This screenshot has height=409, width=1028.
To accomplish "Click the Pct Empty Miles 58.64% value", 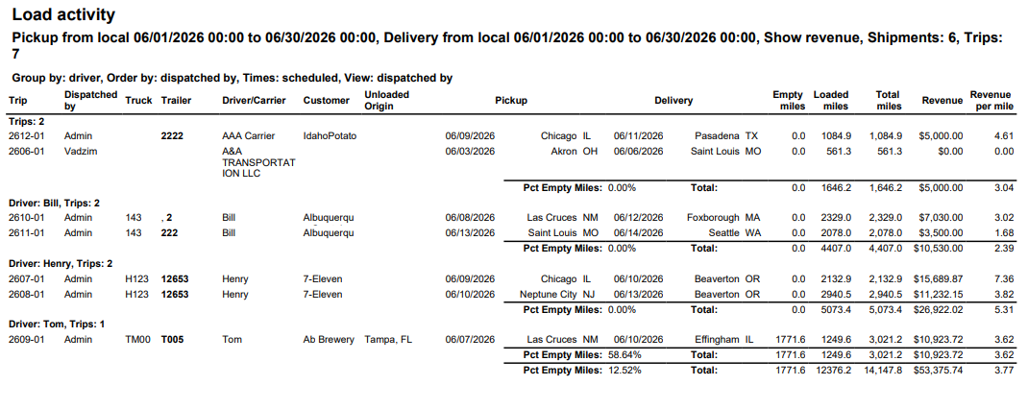I will point(624,354).
